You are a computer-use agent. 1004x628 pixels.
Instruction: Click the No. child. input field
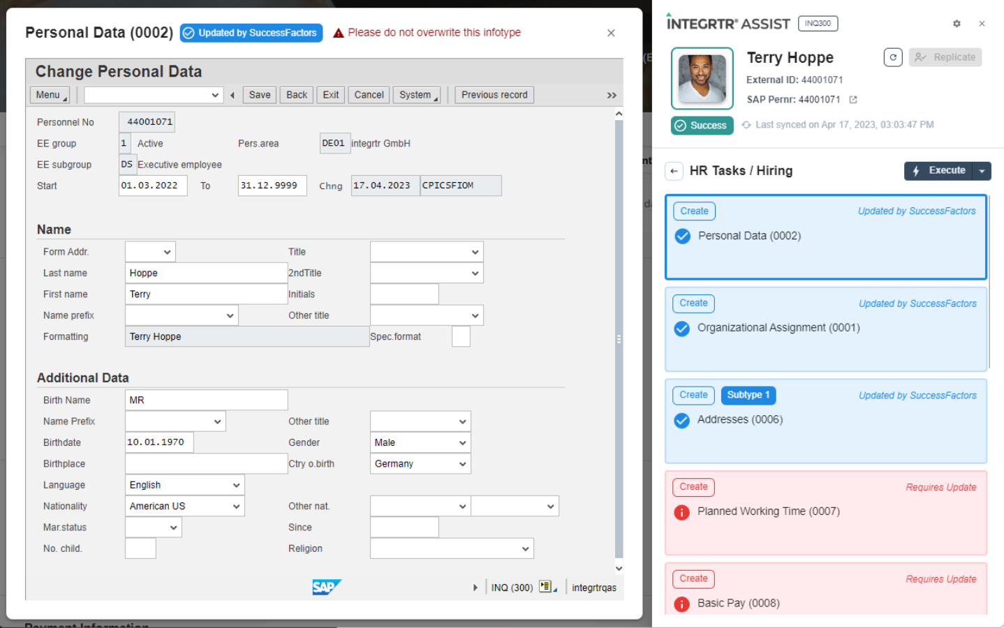point(140,548)
